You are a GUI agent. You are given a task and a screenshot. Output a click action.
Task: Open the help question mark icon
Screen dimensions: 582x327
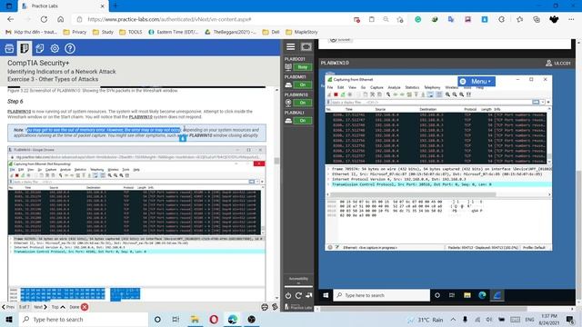[70, 48]
